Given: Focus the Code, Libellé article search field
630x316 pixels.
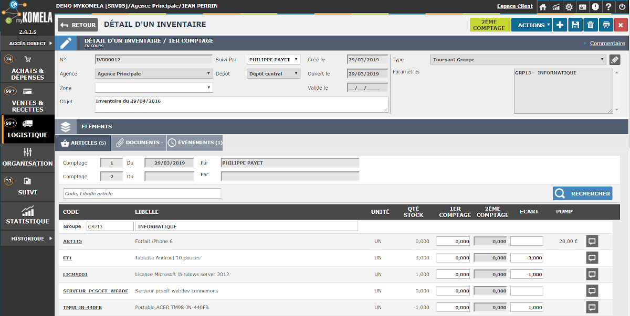Looking at the screenshot, I should coord(142,193).
